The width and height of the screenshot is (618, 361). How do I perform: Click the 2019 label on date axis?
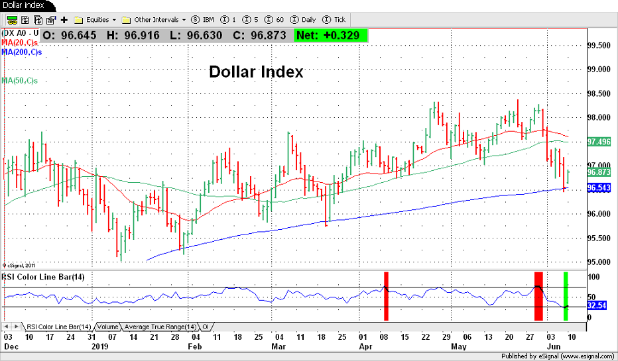coord(99,346)
